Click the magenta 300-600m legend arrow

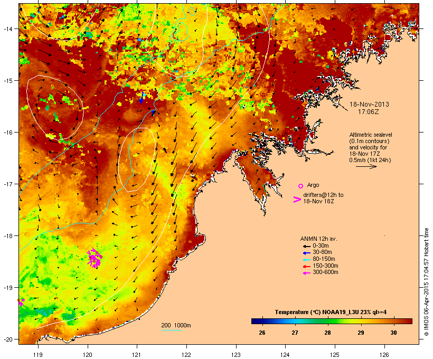306,273
